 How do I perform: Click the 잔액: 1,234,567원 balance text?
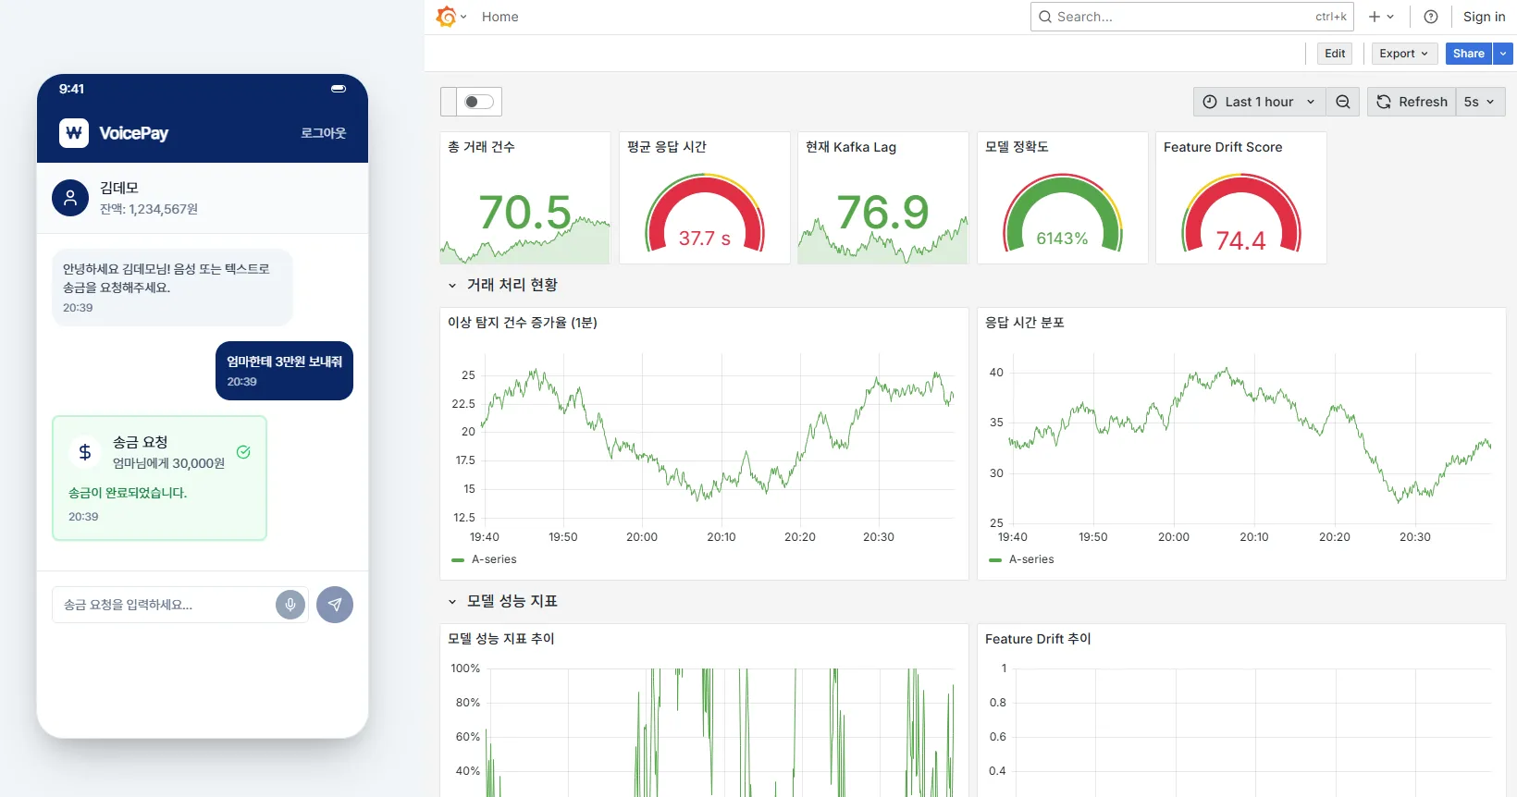pyautogui.click(x=149, y=209)
